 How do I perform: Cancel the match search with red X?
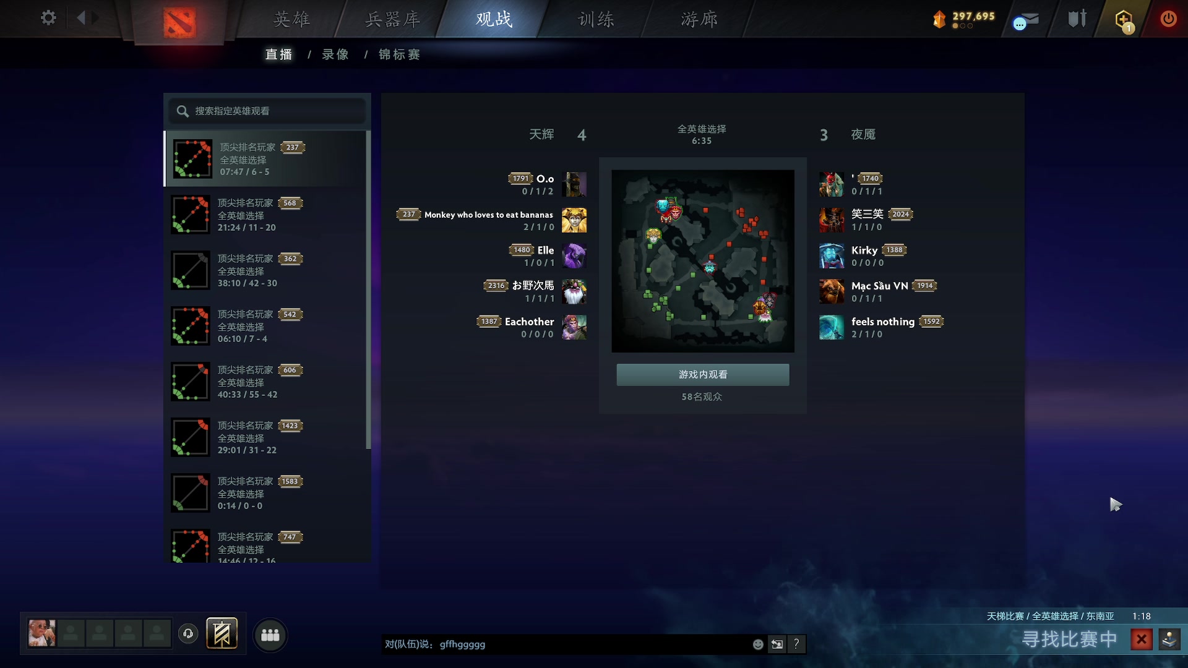coord(1142,639)
